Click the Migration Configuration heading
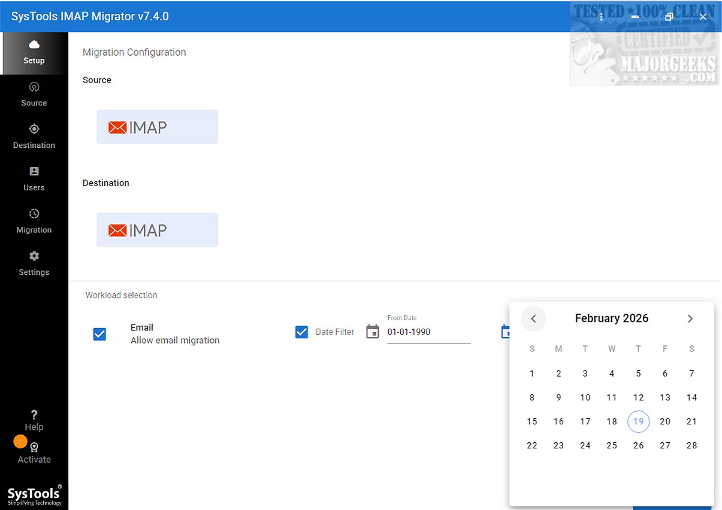Viewport: 722px width, 510px height. point(134,52)
